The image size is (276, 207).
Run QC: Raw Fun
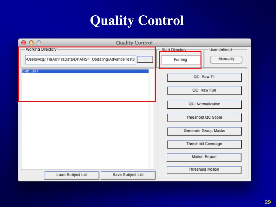[204, 91]
